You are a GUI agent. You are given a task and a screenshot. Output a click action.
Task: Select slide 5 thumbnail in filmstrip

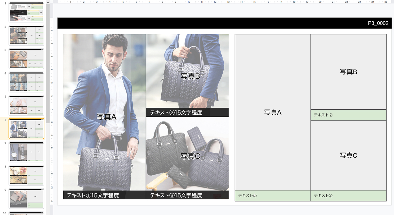tap(26, 105)
